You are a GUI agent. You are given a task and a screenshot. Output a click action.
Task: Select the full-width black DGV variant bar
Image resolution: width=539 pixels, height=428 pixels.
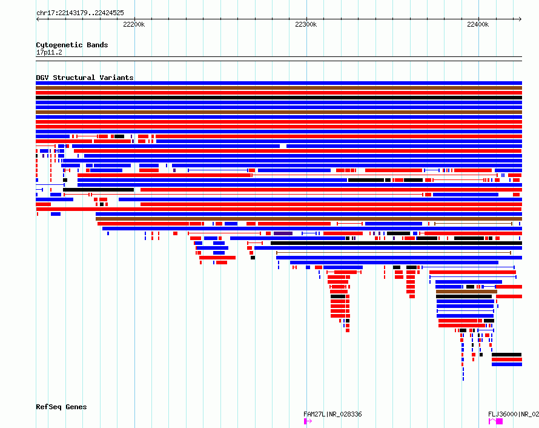[x=279, y=98]
